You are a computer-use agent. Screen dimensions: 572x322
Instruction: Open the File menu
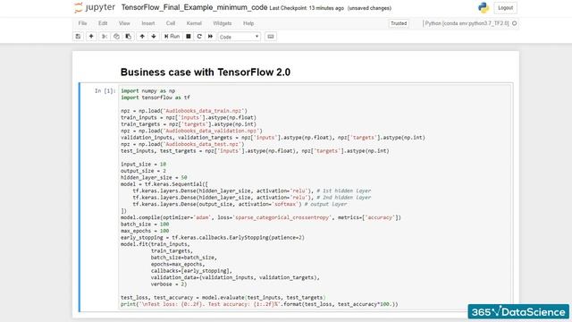pyautogui.click(x=82, y=23)
